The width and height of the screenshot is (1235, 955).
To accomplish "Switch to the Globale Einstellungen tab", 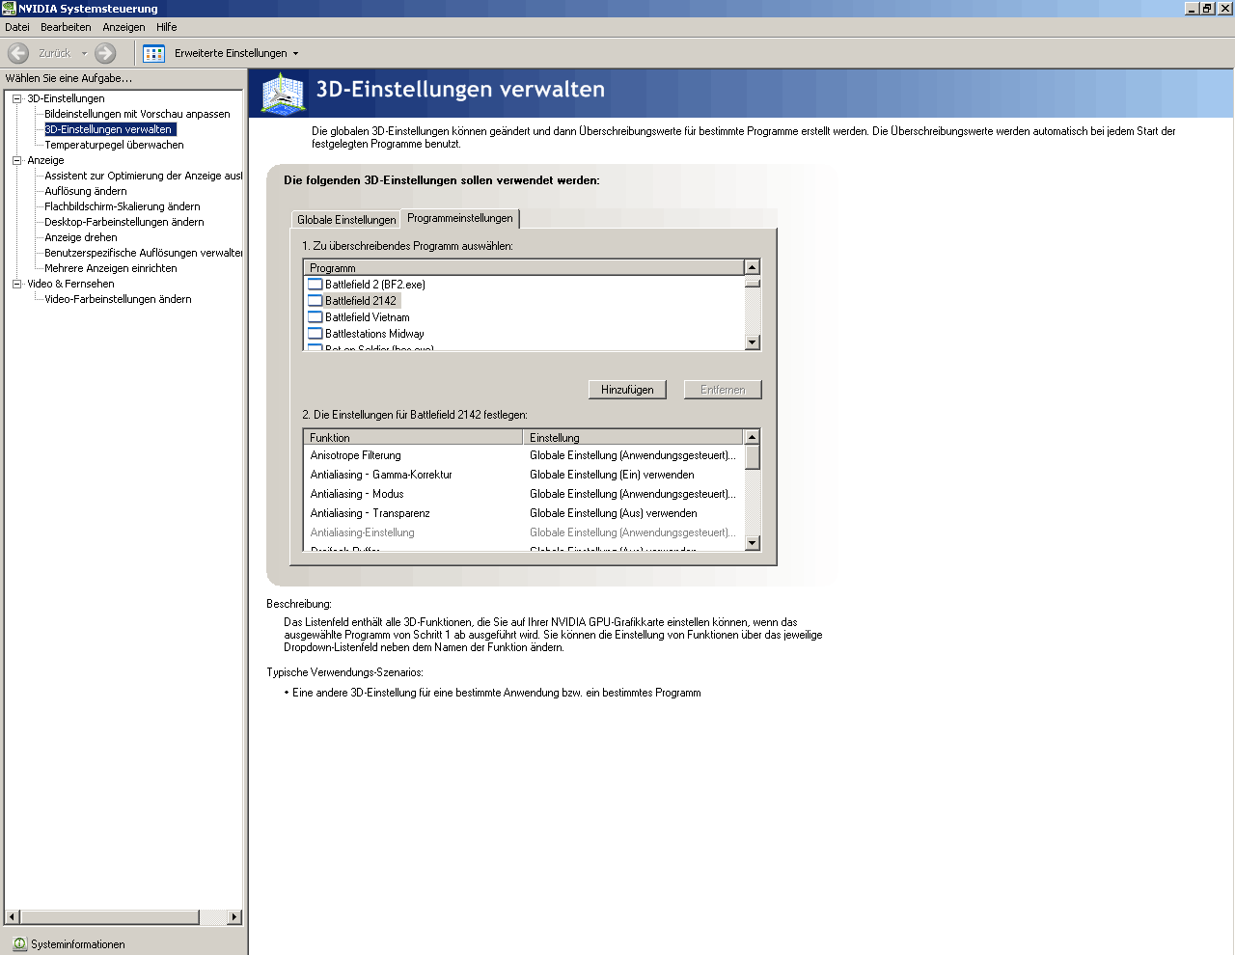I will coord(346,220).
